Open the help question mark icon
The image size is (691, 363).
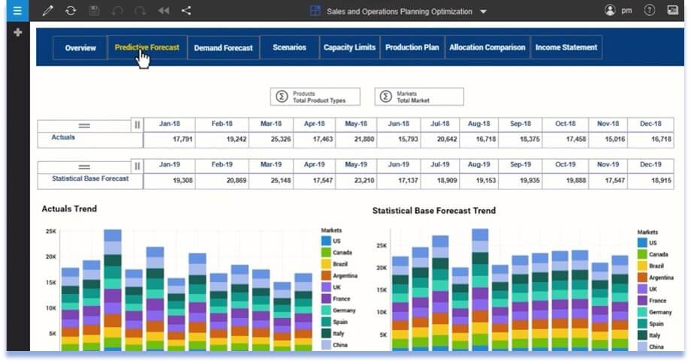click(x=650, y=10)
